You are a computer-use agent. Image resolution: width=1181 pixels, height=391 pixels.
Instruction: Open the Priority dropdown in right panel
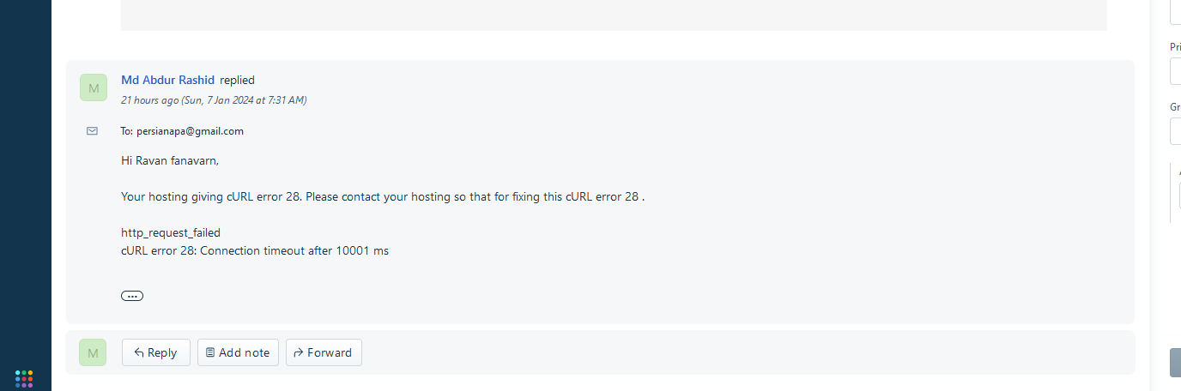[1176, 71]
